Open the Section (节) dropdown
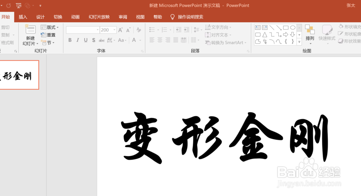Image resolution: width=361 pixels, height=196 pixels. 48,43
